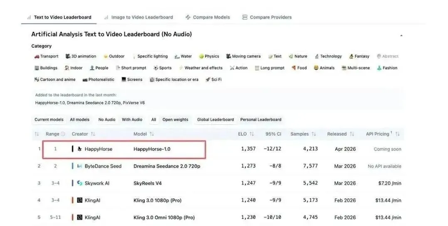Sort table by Samples column
The width and height of the screenshot is (448, 226).
pos(303,134)
